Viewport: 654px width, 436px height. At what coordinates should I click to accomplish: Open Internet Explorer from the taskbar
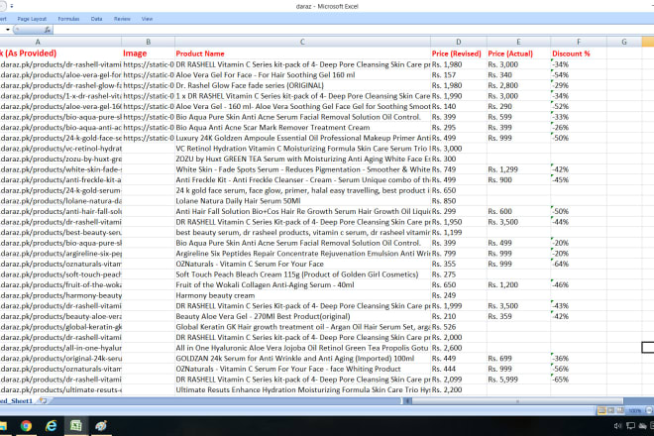coord(51,425)
